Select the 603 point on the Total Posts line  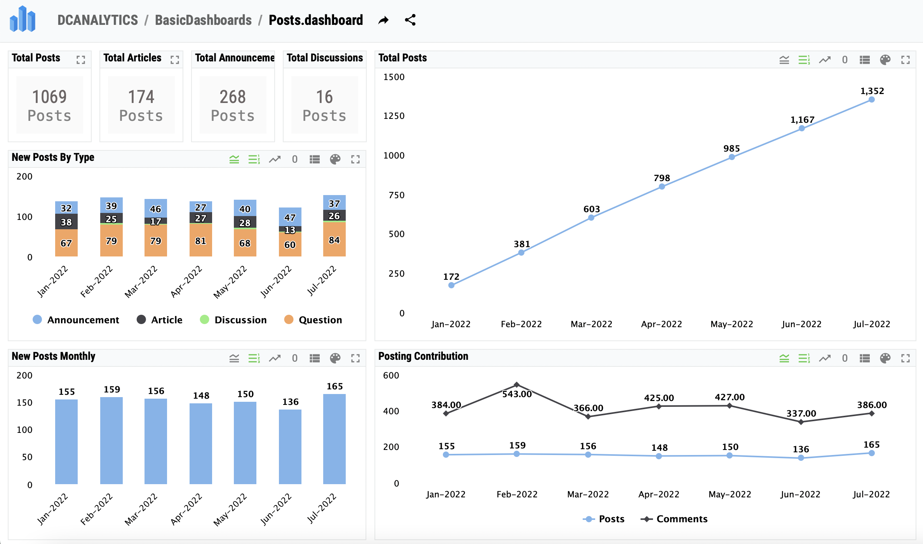[x=591, y=218]
